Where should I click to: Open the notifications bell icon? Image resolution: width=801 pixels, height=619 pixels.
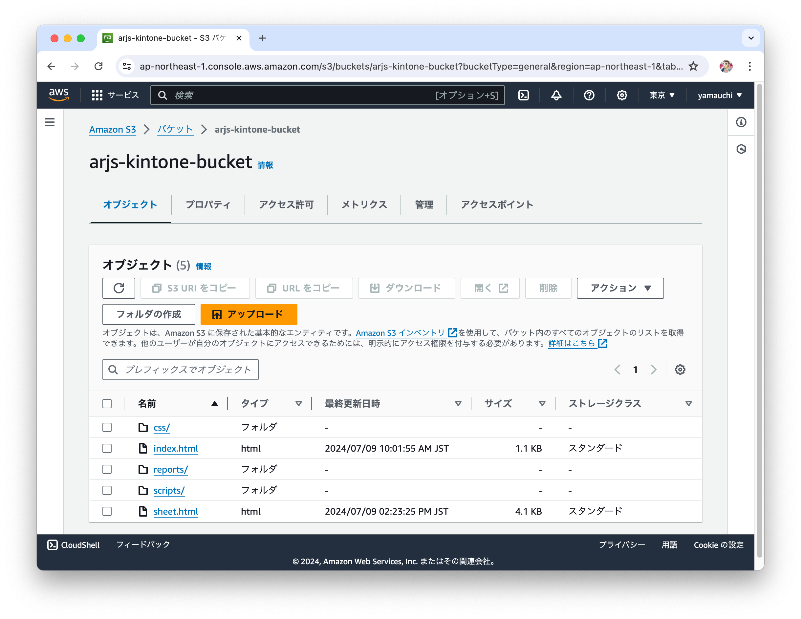tap(556, 95)
